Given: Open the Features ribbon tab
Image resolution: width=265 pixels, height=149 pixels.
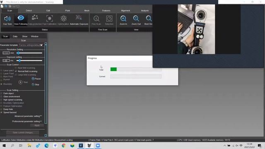Looking at the screenshot, I should (x=106, y=10).
